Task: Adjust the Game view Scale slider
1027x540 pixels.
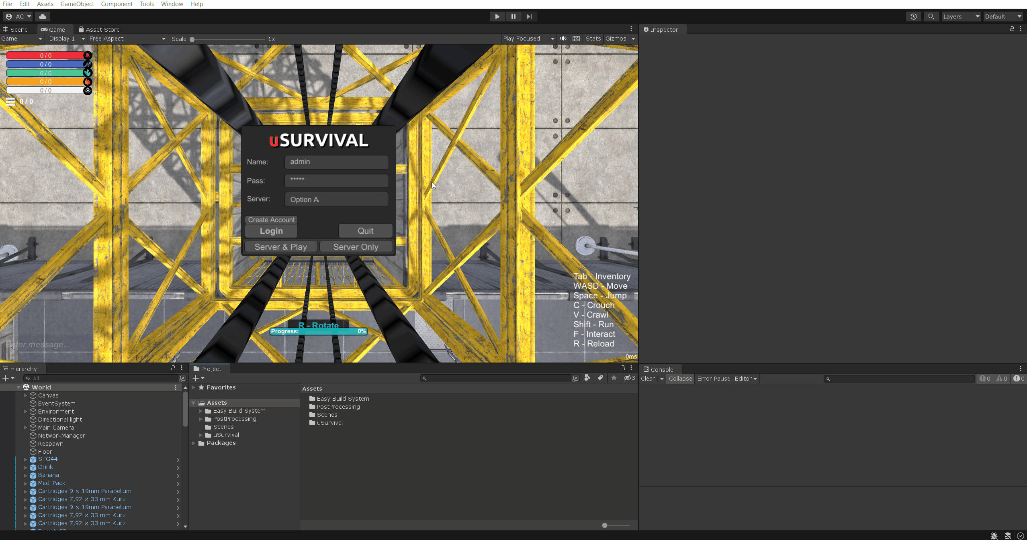Action: (192, 39)
